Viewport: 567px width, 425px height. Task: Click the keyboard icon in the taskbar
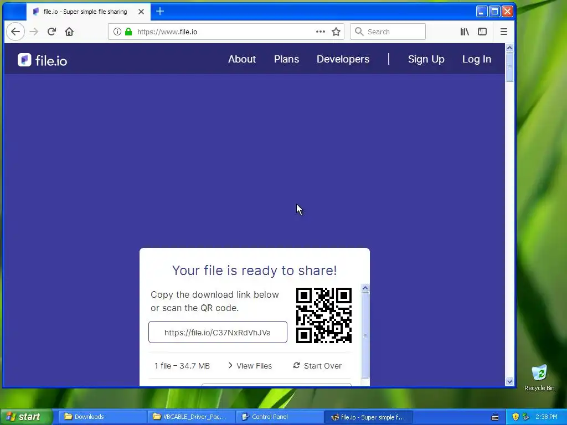pos(495,417)
